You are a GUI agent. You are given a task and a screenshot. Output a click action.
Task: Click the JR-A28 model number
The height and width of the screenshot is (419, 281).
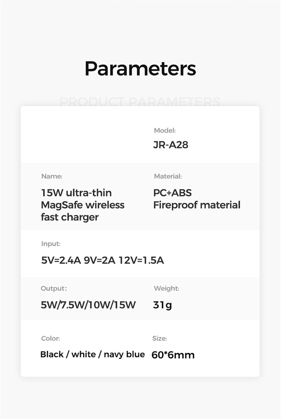[x=171, y=145]
